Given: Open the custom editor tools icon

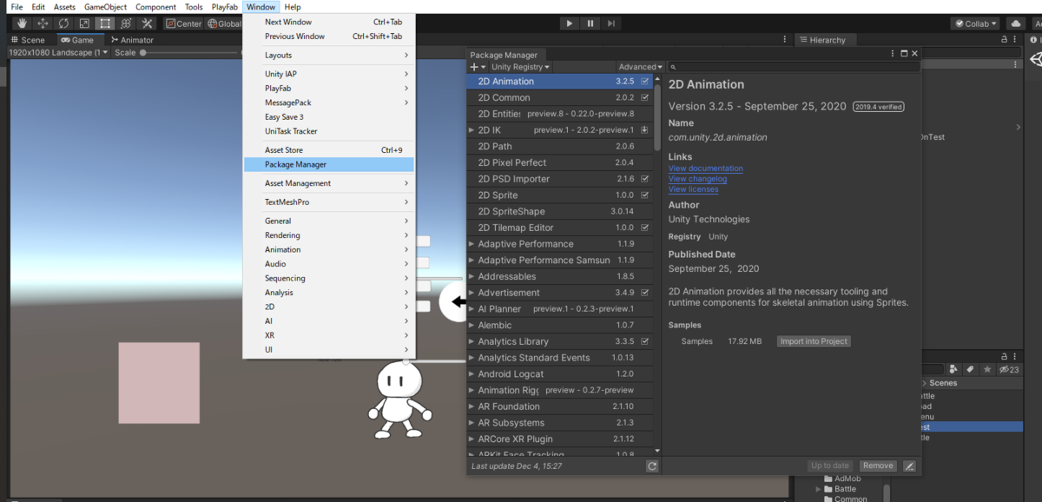Looking at the screenshot, I should (x=147, y=23).
